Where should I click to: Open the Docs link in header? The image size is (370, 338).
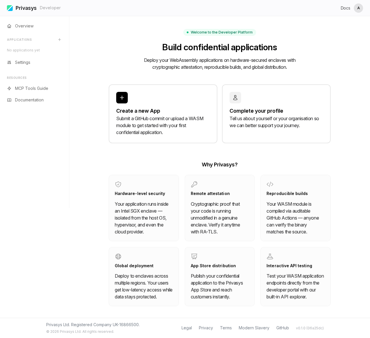tap(345, 8)
